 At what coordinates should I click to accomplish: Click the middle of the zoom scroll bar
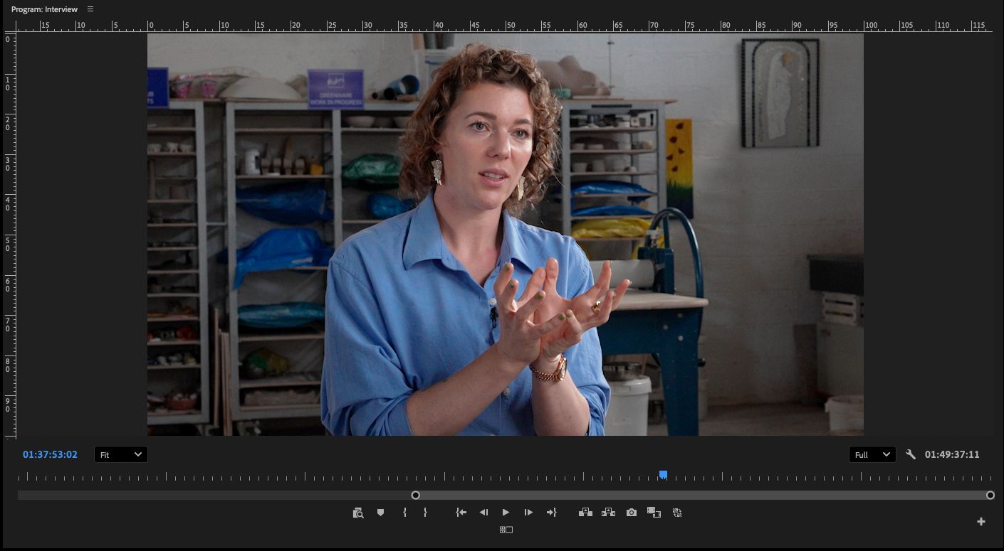[x=703, y=495]
